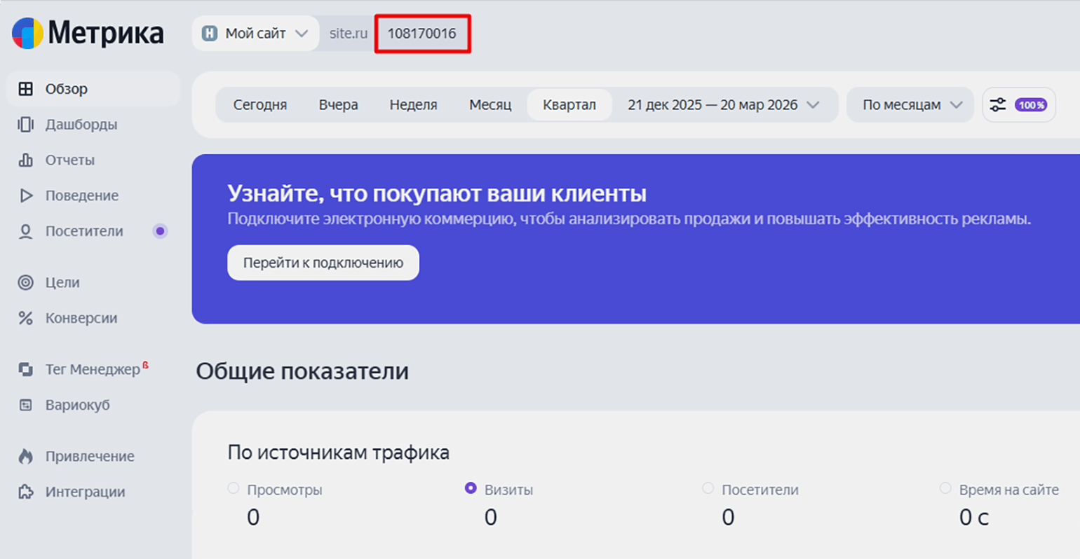The height and width of the screenshot is (559, 1080).
Task: Click the Дашборды sidebar icon
Action: [x=26, y=125]
